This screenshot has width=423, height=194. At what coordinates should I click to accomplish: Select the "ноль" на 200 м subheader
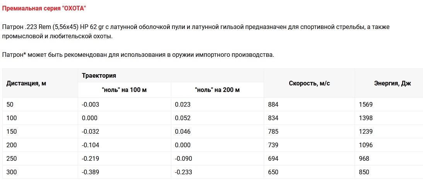[217, 90]
